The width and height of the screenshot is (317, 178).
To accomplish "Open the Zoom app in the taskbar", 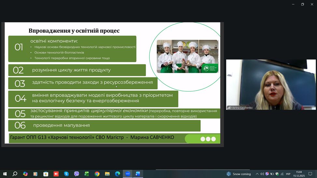I will [128, 174].
